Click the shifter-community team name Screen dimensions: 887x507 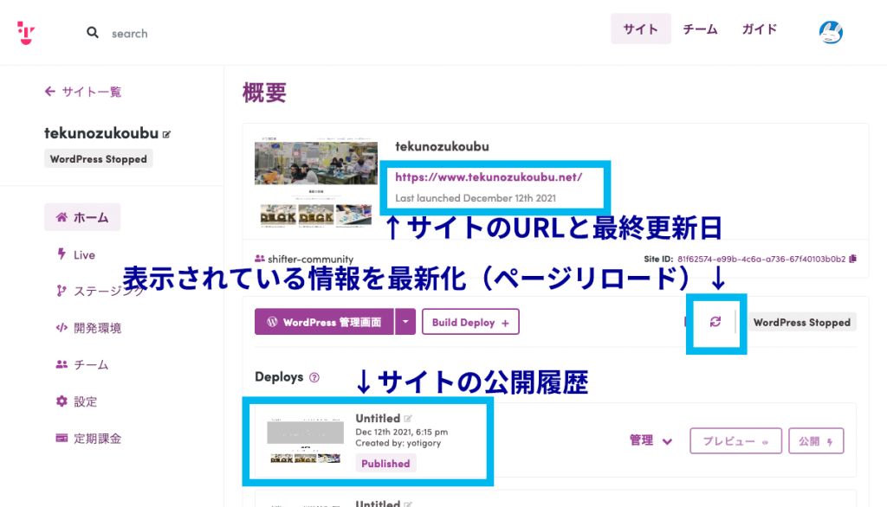311,259
